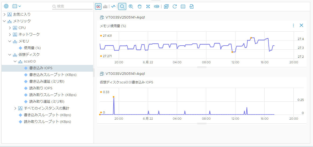Click the CPU group icon
The height and width of the screenshot is (147, 313).
15,28
